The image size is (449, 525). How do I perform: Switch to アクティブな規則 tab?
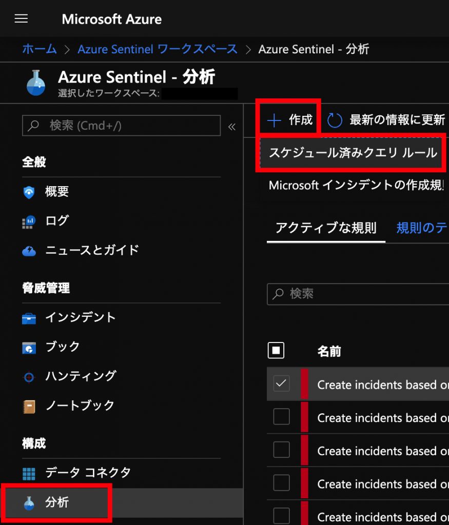point(326,228)
